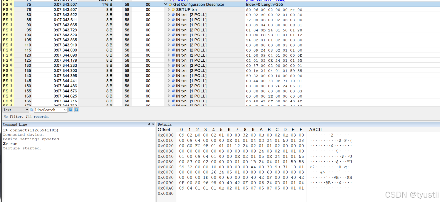
Task: Click IN txn icon in record 110
Action: tap(173, 45)
